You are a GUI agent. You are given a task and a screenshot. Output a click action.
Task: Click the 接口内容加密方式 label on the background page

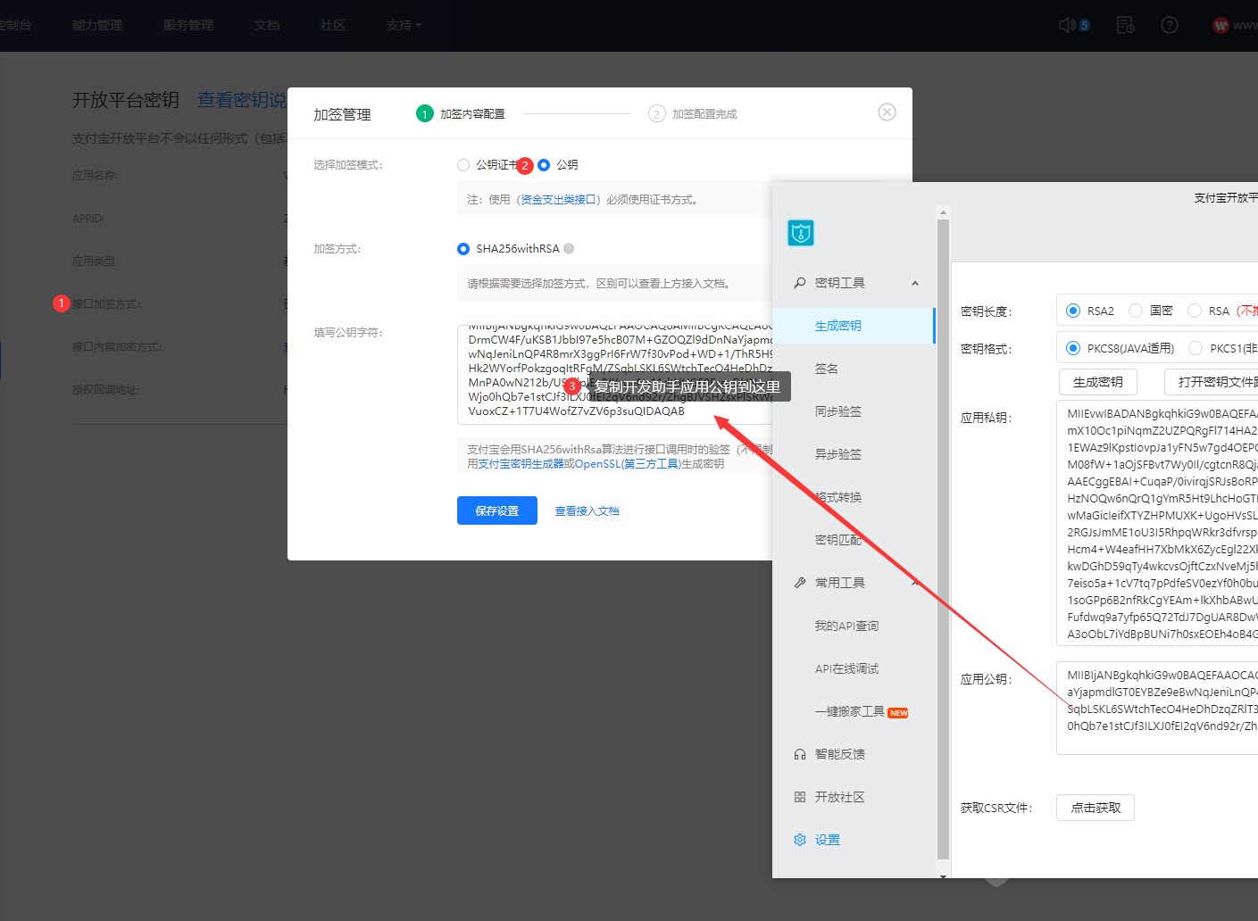click(x=117, y=347)
